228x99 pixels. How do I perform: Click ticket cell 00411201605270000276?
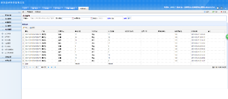point(33,40)
